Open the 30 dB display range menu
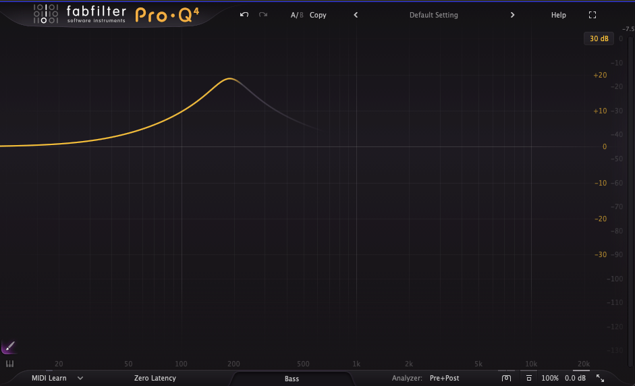The width and height of the screenshot is (635, 386). 599,38
